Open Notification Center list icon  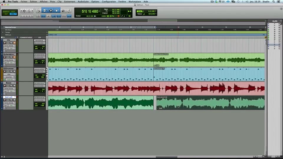click(x=279, y=1)
